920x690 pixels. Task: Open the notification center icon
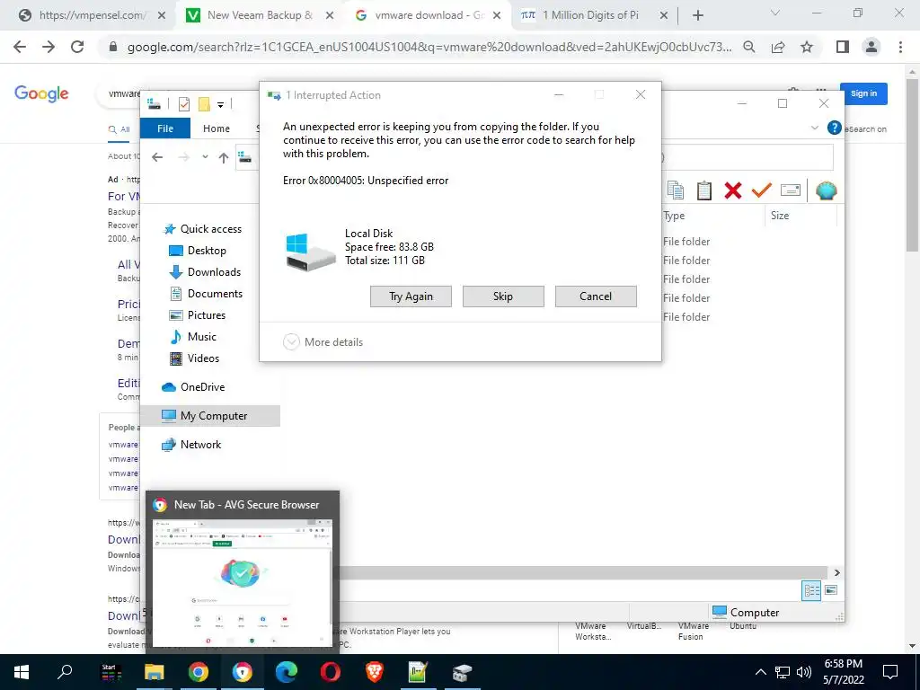click(x=890, y=672)
